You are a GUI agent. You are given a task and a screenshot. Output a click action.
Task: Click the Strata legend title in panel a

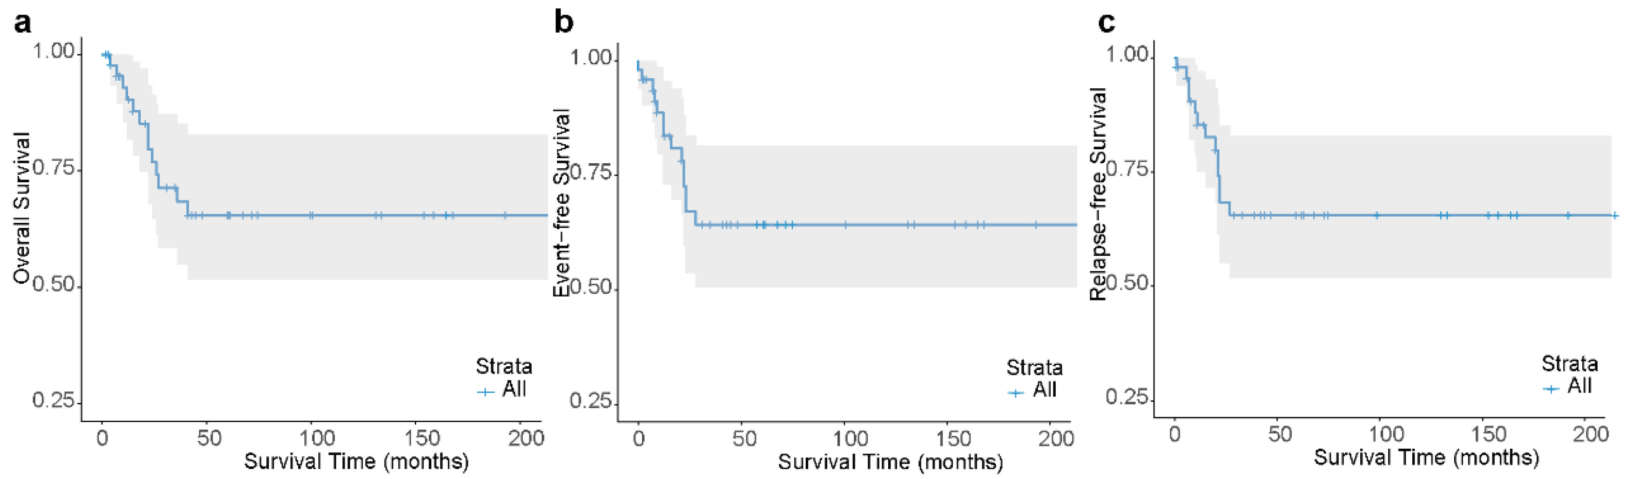coord(504,366)
